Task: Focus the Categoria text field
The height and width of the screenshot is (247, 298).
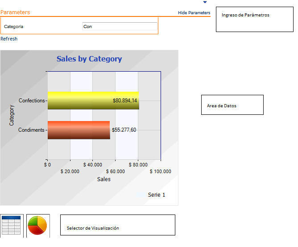Action: (120, 26)
